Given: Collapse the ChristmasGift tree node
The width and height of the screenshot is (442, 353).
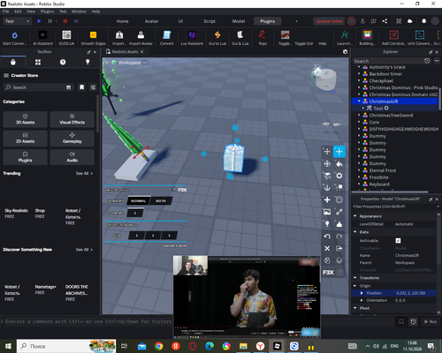Looking at the screenshot, I should [359, 101].
